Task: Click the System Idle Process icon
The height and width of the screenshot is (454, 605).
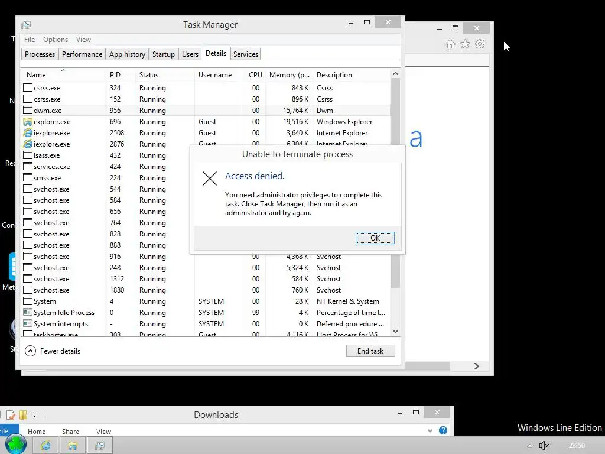Action: point(27,312)
